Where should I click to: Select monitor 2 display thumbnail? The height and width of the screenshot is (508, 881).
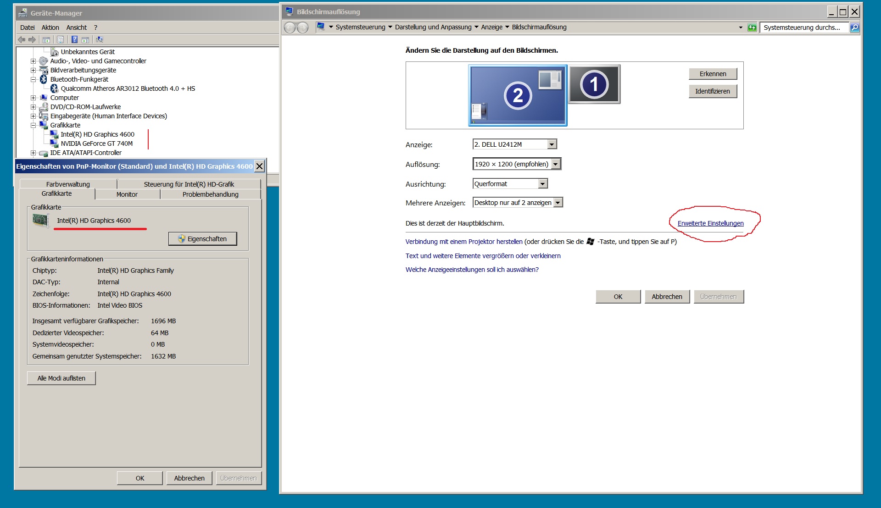coord(518,95)
